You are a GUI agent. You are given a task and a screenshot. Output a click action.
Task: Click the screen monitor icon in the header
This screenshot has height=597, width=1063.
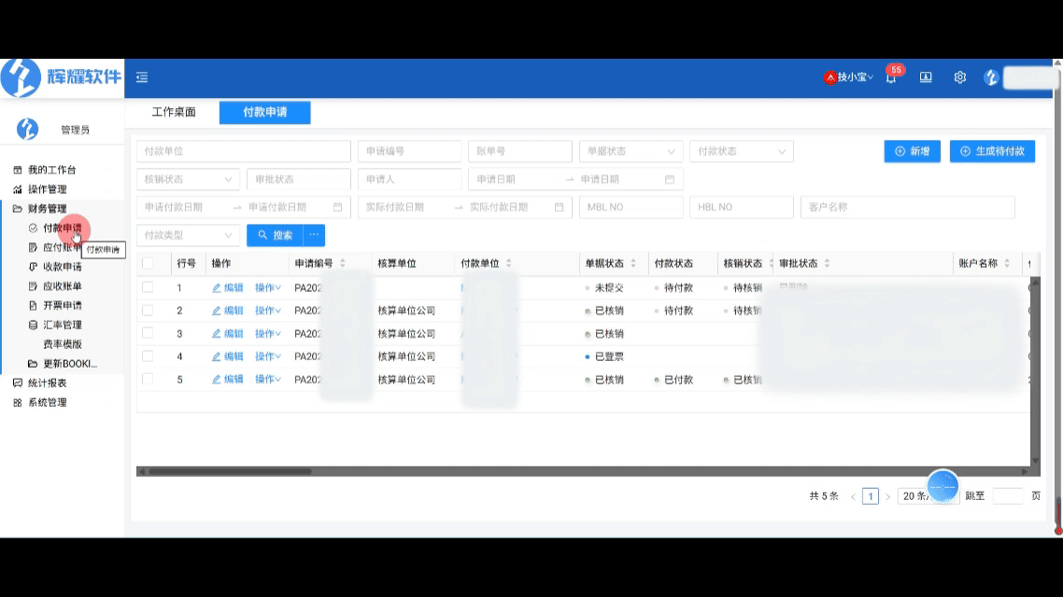pyautogui.click(x=926, y=77)
